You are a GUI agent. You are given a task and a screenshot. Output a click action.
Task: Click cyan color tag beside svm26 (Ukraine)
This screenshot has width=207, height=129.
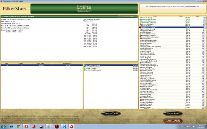[x=140, y=50]
